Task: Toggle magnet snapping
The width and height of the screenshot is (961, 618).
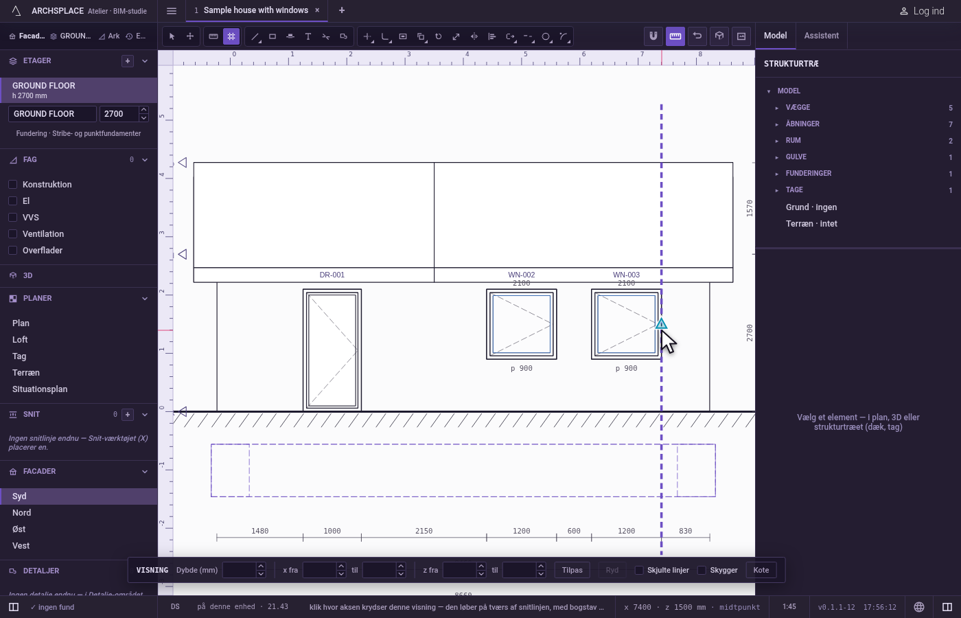Action: tap(653, 36)
